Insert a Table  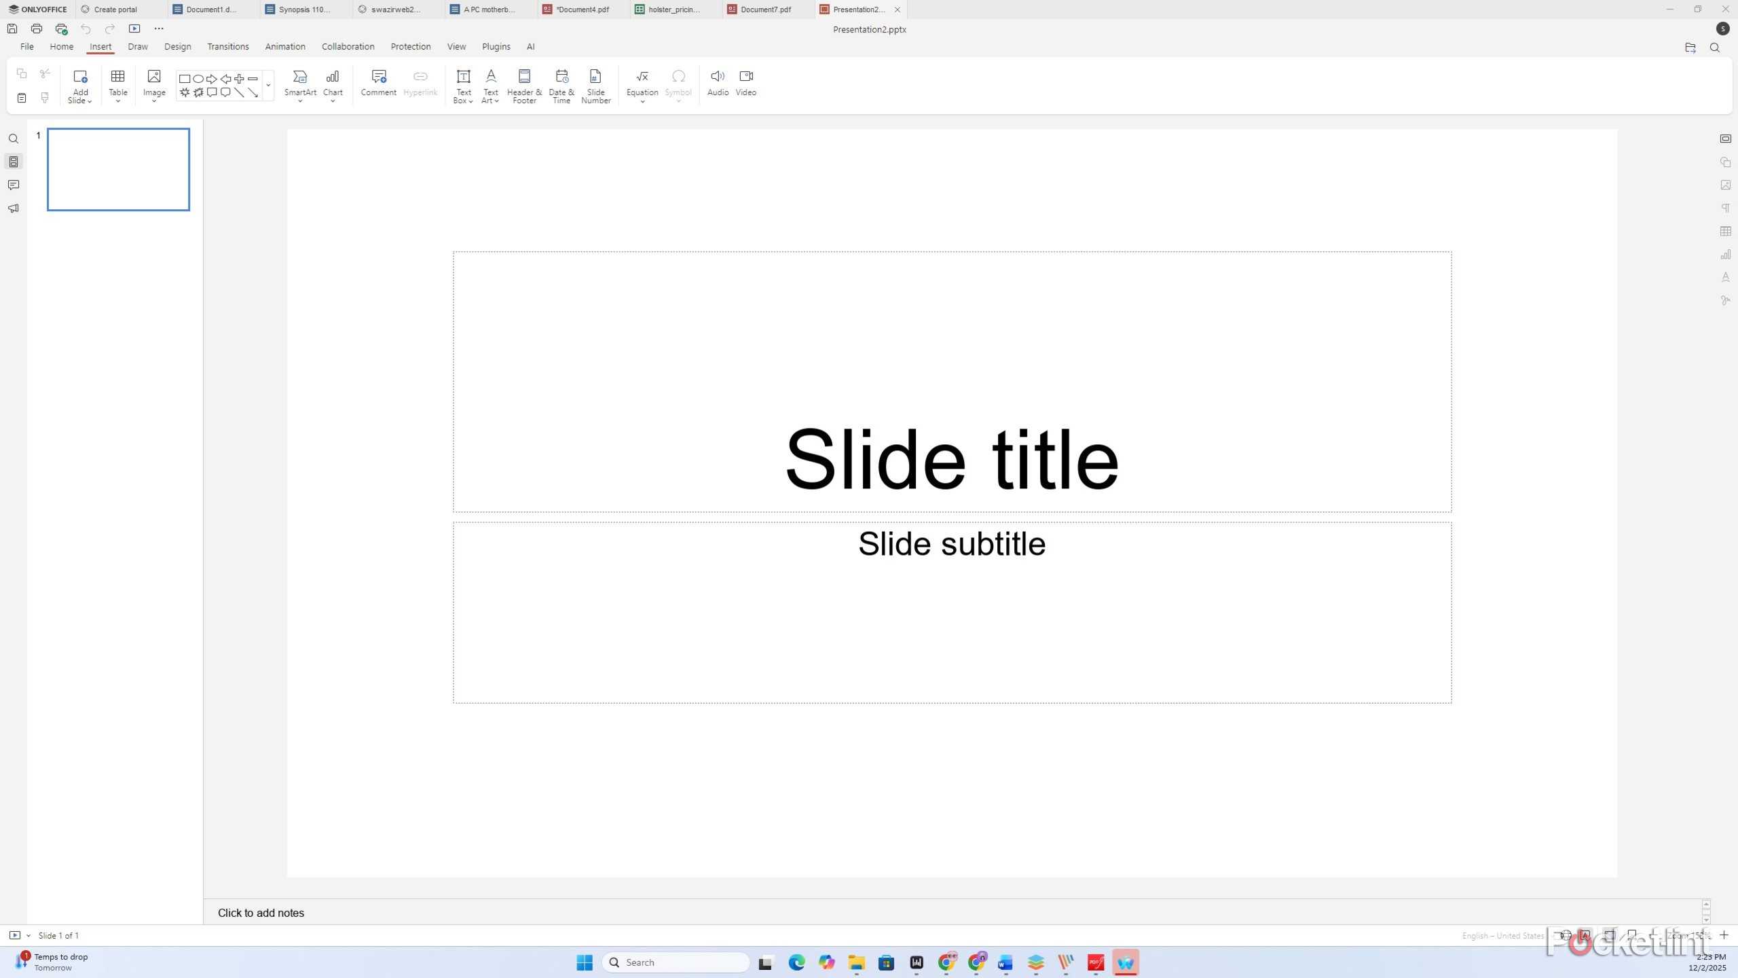118,86
